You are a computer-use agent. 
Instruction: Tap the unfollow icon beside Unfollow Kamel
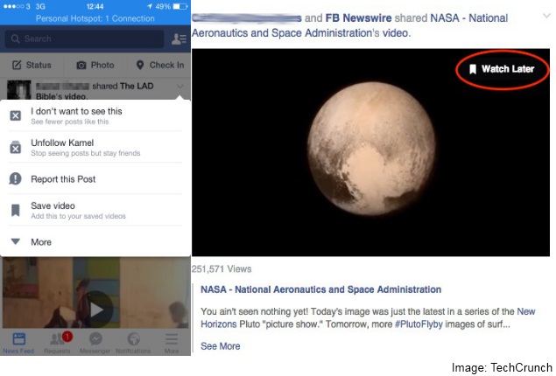(x=15, y=147)
